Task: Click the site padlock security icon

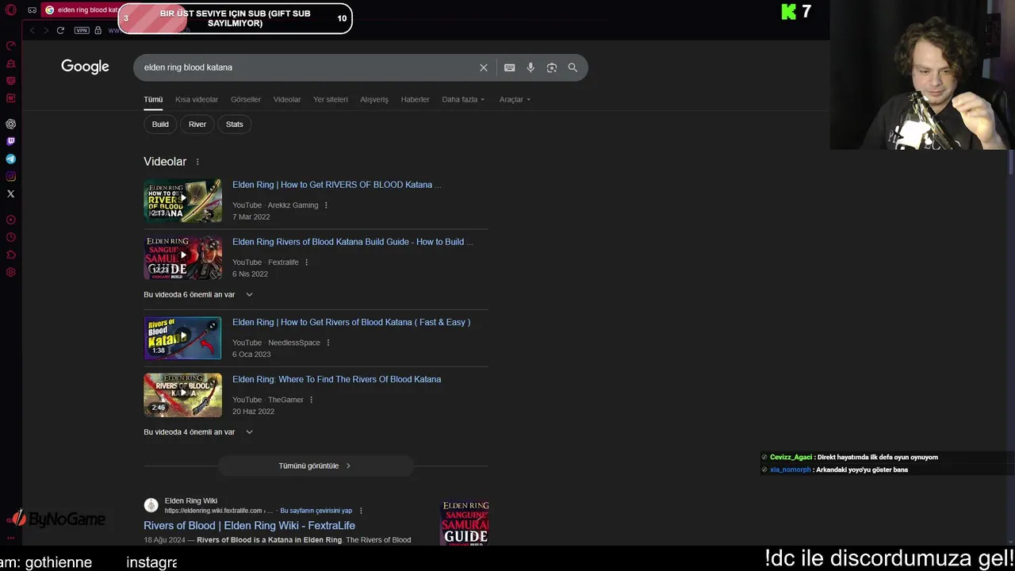Action: tap(98, 30)
